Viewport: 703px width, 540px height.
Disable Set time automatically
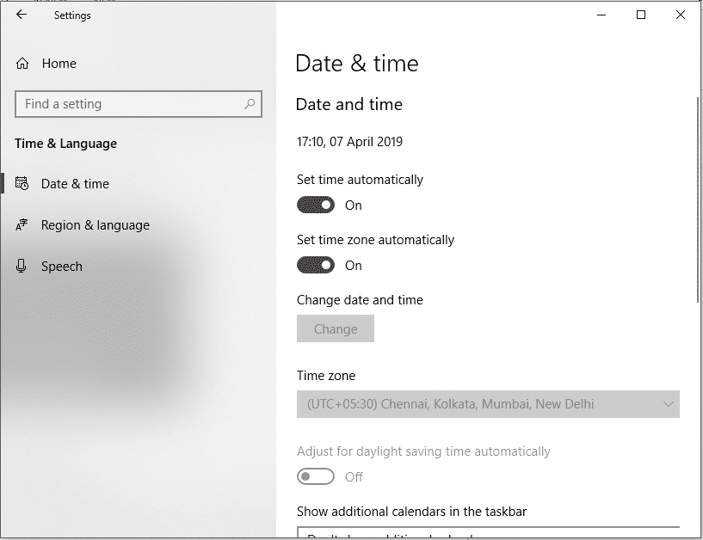click(x=315, y=205)
